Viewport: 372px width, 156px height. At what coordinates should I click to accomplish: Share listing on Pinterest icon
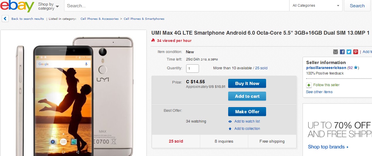click(x=356, y=52)
